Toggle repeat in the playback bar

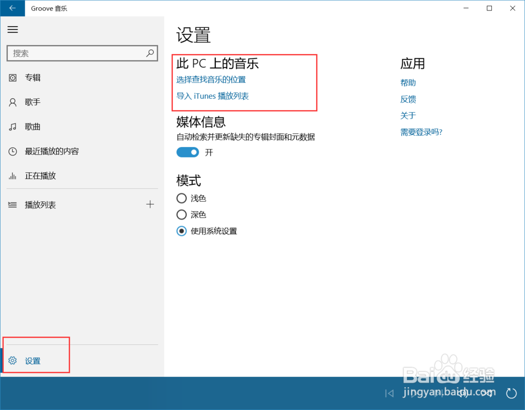coord(511,393)
